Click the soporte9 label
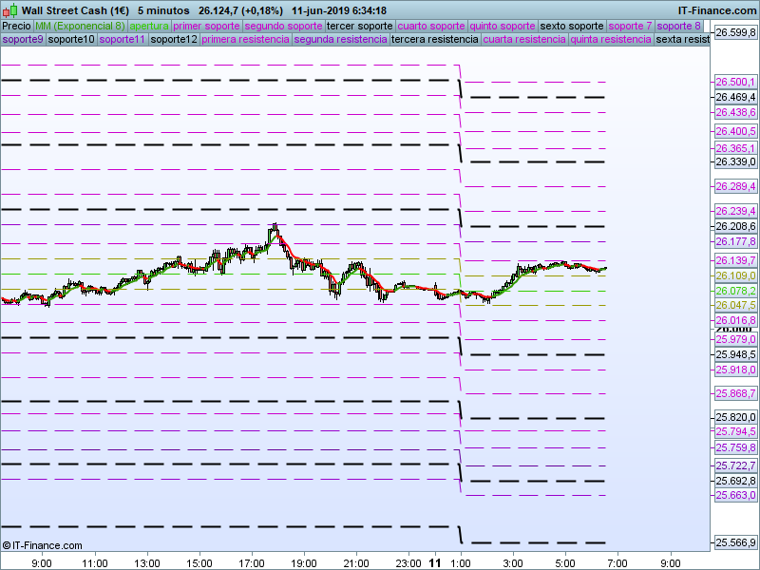 [23, 39]
